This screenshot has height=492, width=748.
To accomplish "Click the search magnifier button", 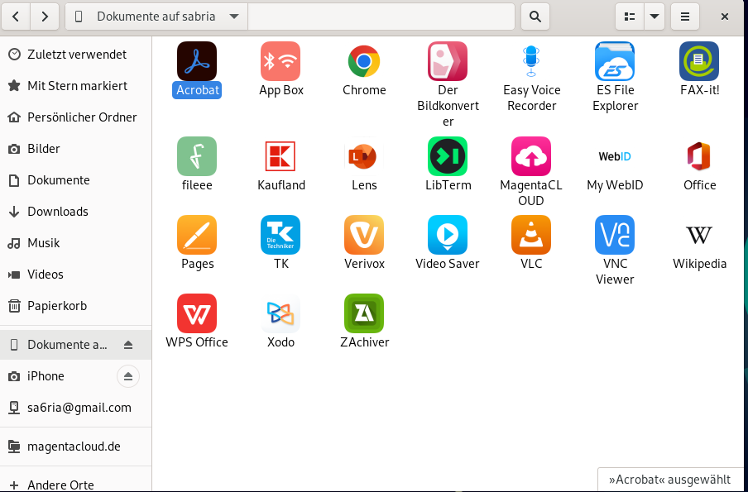I will (535, 17).
